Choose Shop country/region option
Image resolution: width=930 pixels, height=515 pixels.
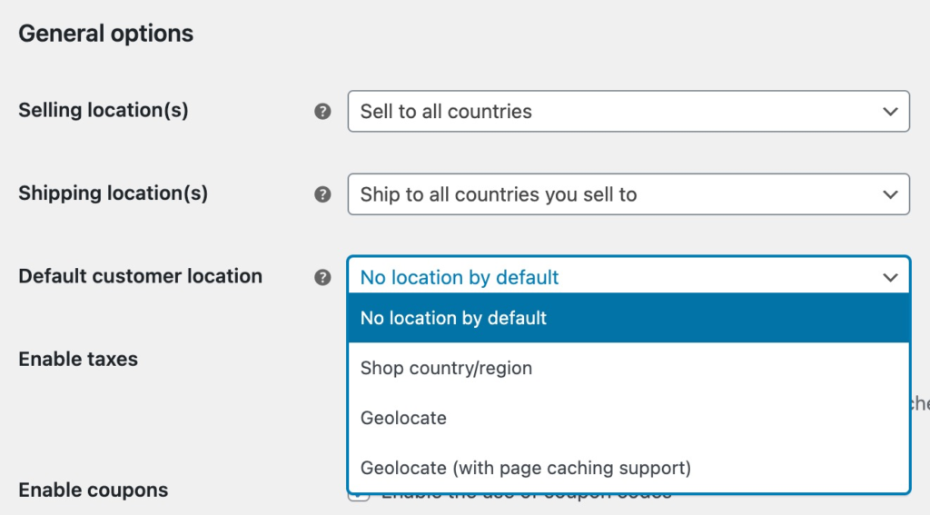coord(628,368)
